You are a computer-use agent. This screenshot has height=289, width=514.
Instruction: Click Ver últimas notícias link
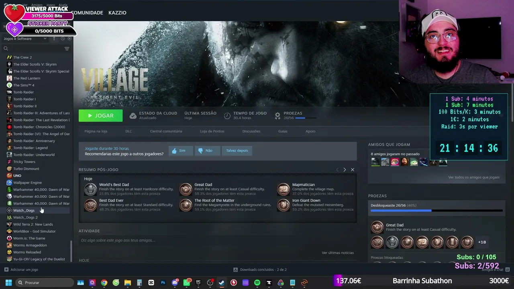(x=338, y=253)
